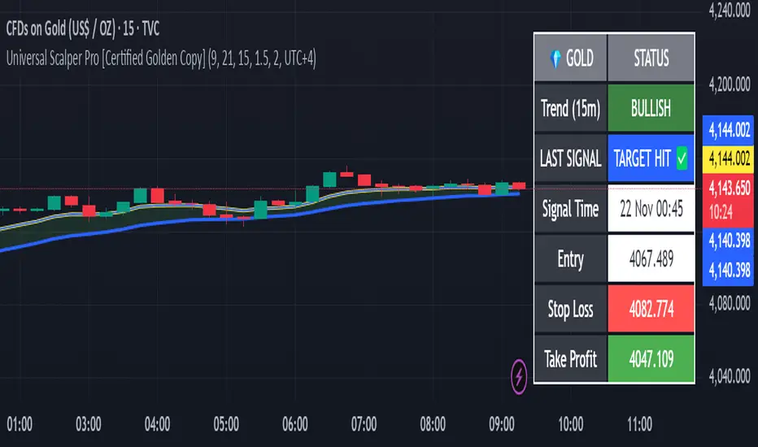The image size is (758, 447).
Task: Click the entry value 4067.489
Action: click(x=651, y=259)
